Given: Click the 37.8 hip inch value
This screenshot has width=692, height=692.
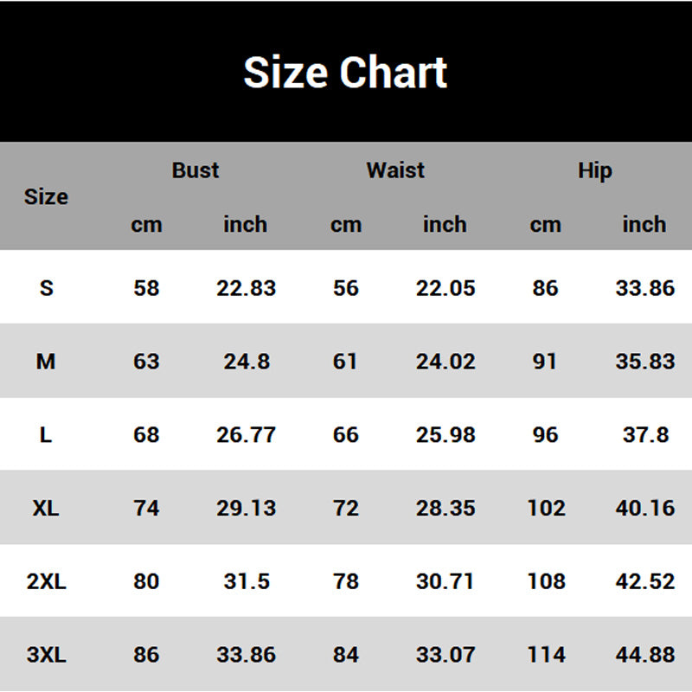Looking at the screenshot, I should [644, 435].
